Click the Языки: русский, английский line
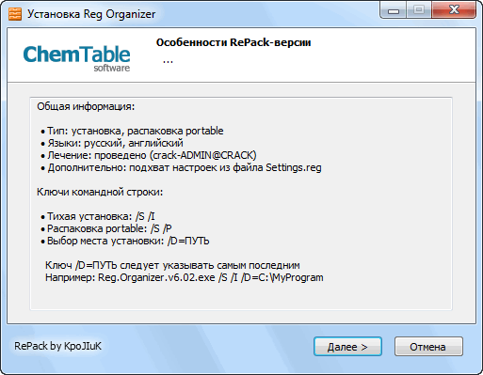 pos(112,143)
